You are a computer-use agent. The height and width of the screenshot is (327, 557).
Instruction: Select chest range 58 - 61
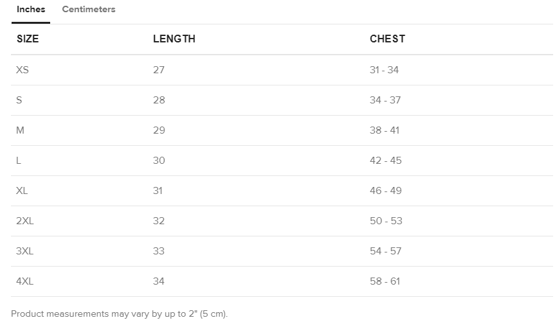[385, 281]
